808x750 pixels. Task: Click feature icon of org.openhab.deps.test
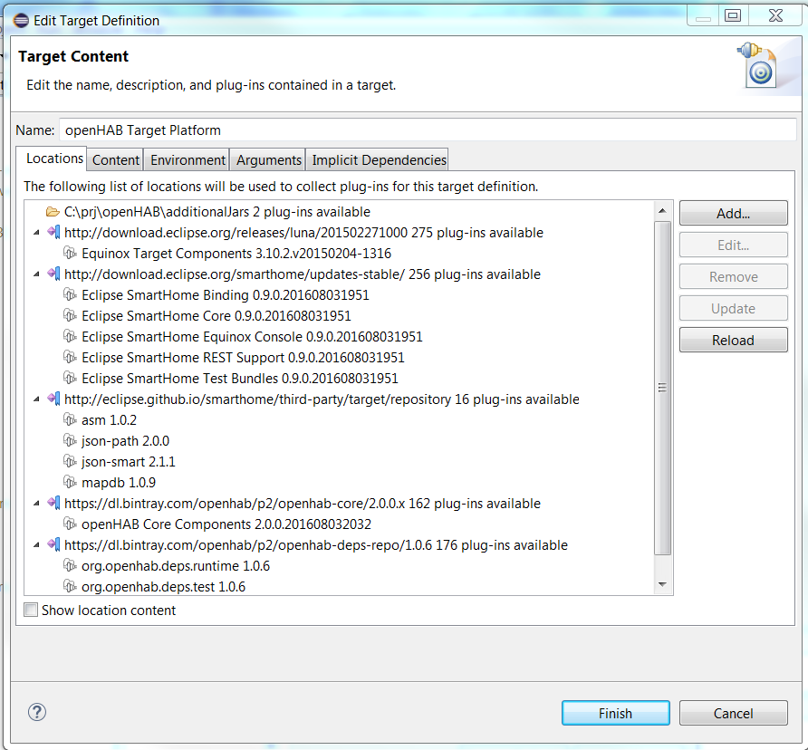click(70, 587)
